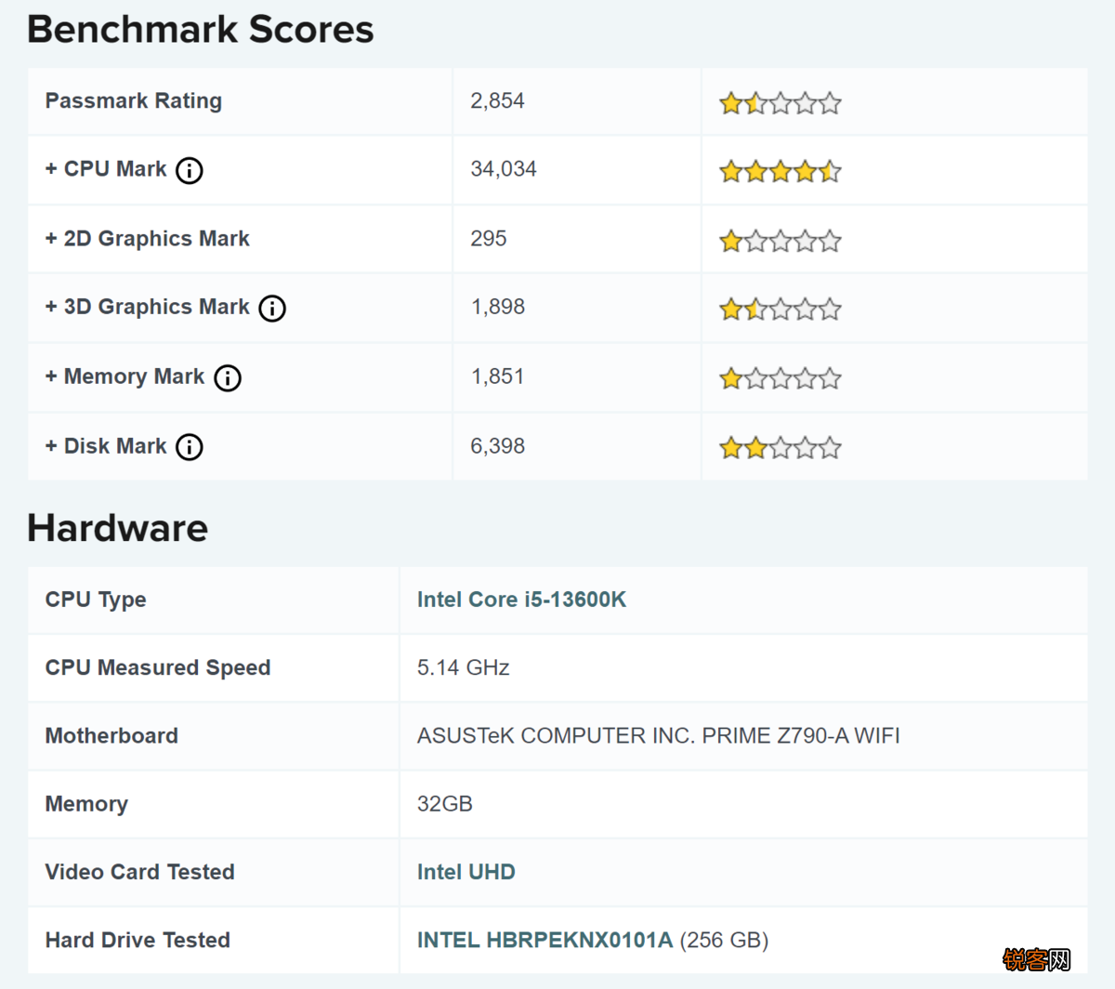
Task: Click the Hardware heading
Action: point(117,528)
